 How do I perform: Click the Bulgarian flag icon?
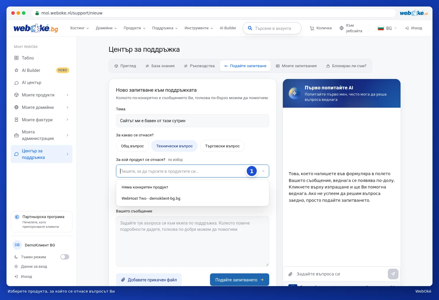pyautogui.click(x=381, y=28)
